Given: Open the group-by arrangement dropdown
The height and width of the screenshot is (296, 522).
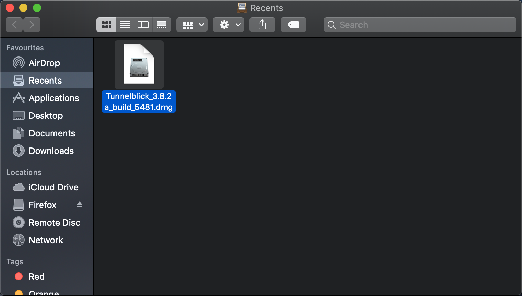Looking at the screenshot, I should (x=192, y=25).
